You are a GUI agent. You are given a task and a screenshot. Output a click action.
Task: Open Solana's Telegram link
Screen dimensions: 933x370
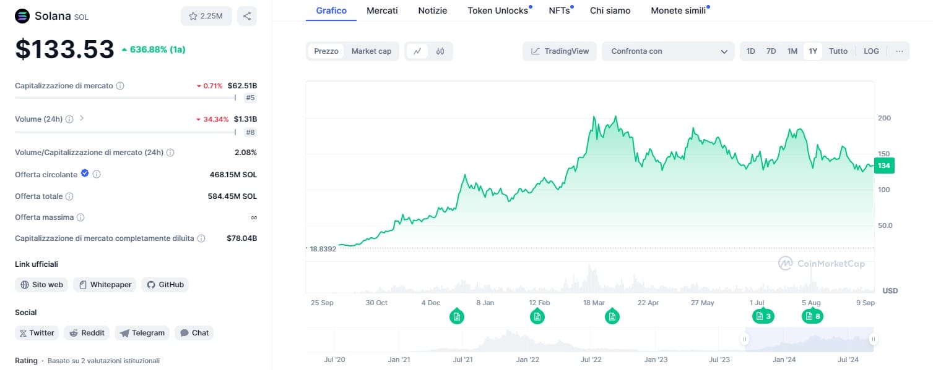click(142, 333)
